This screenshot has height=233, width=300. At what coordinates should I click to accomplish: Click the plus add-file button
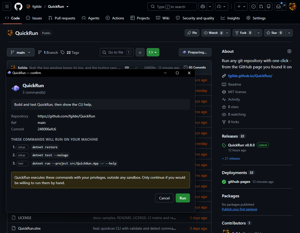[x=140, y=52]
